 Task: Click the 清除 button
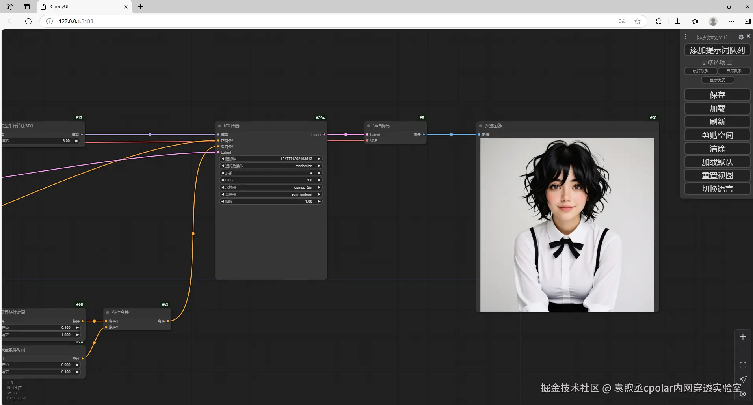717,149
